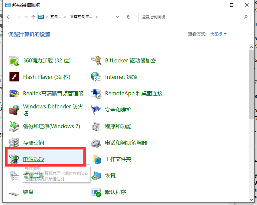
Task: Click the Windows Defender firewall brick icon
Action: [14, 110]
